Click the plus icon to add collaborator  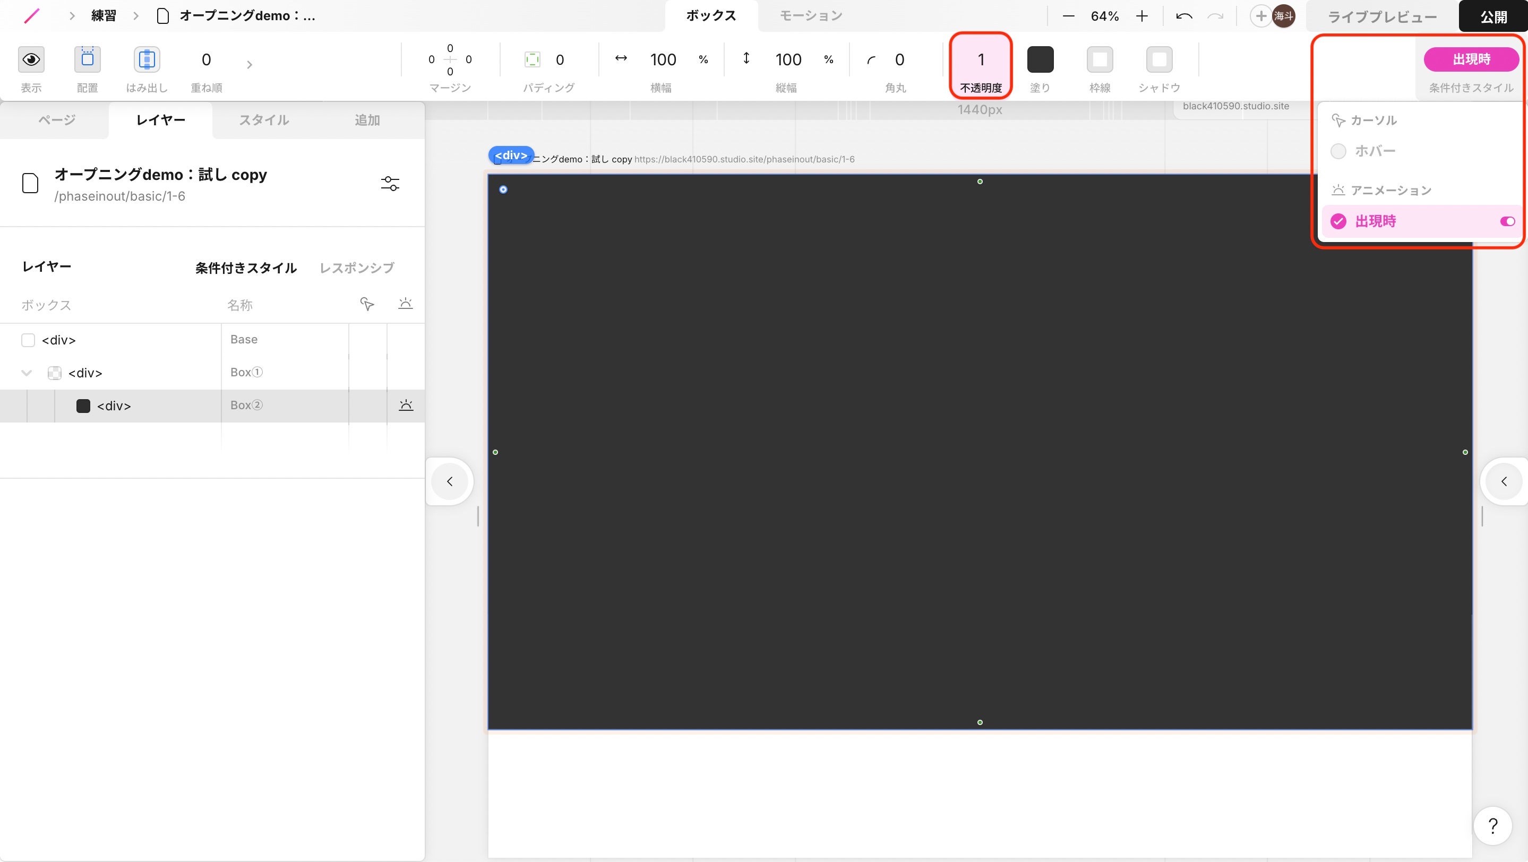pos(1261,16)
